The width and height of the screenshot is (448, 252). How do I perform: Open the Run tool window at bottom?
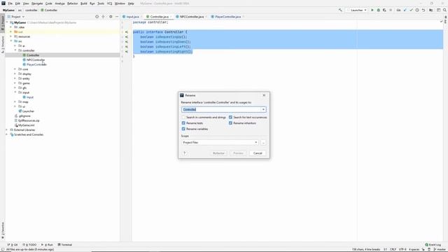48,245
